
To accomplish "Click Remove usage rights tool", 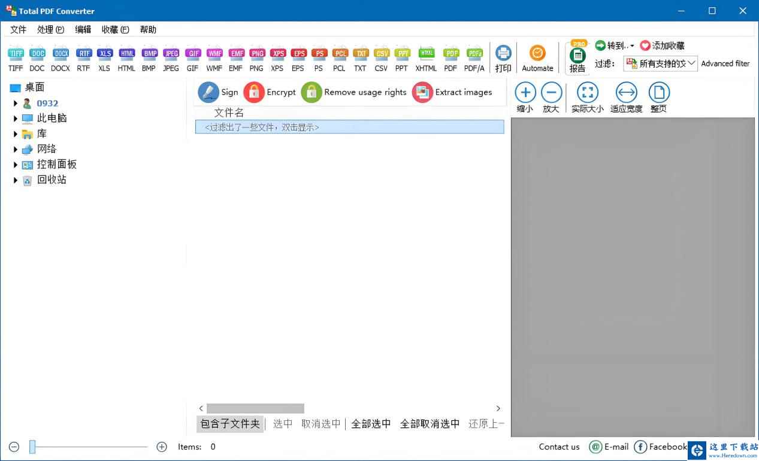I will (354, 92).
